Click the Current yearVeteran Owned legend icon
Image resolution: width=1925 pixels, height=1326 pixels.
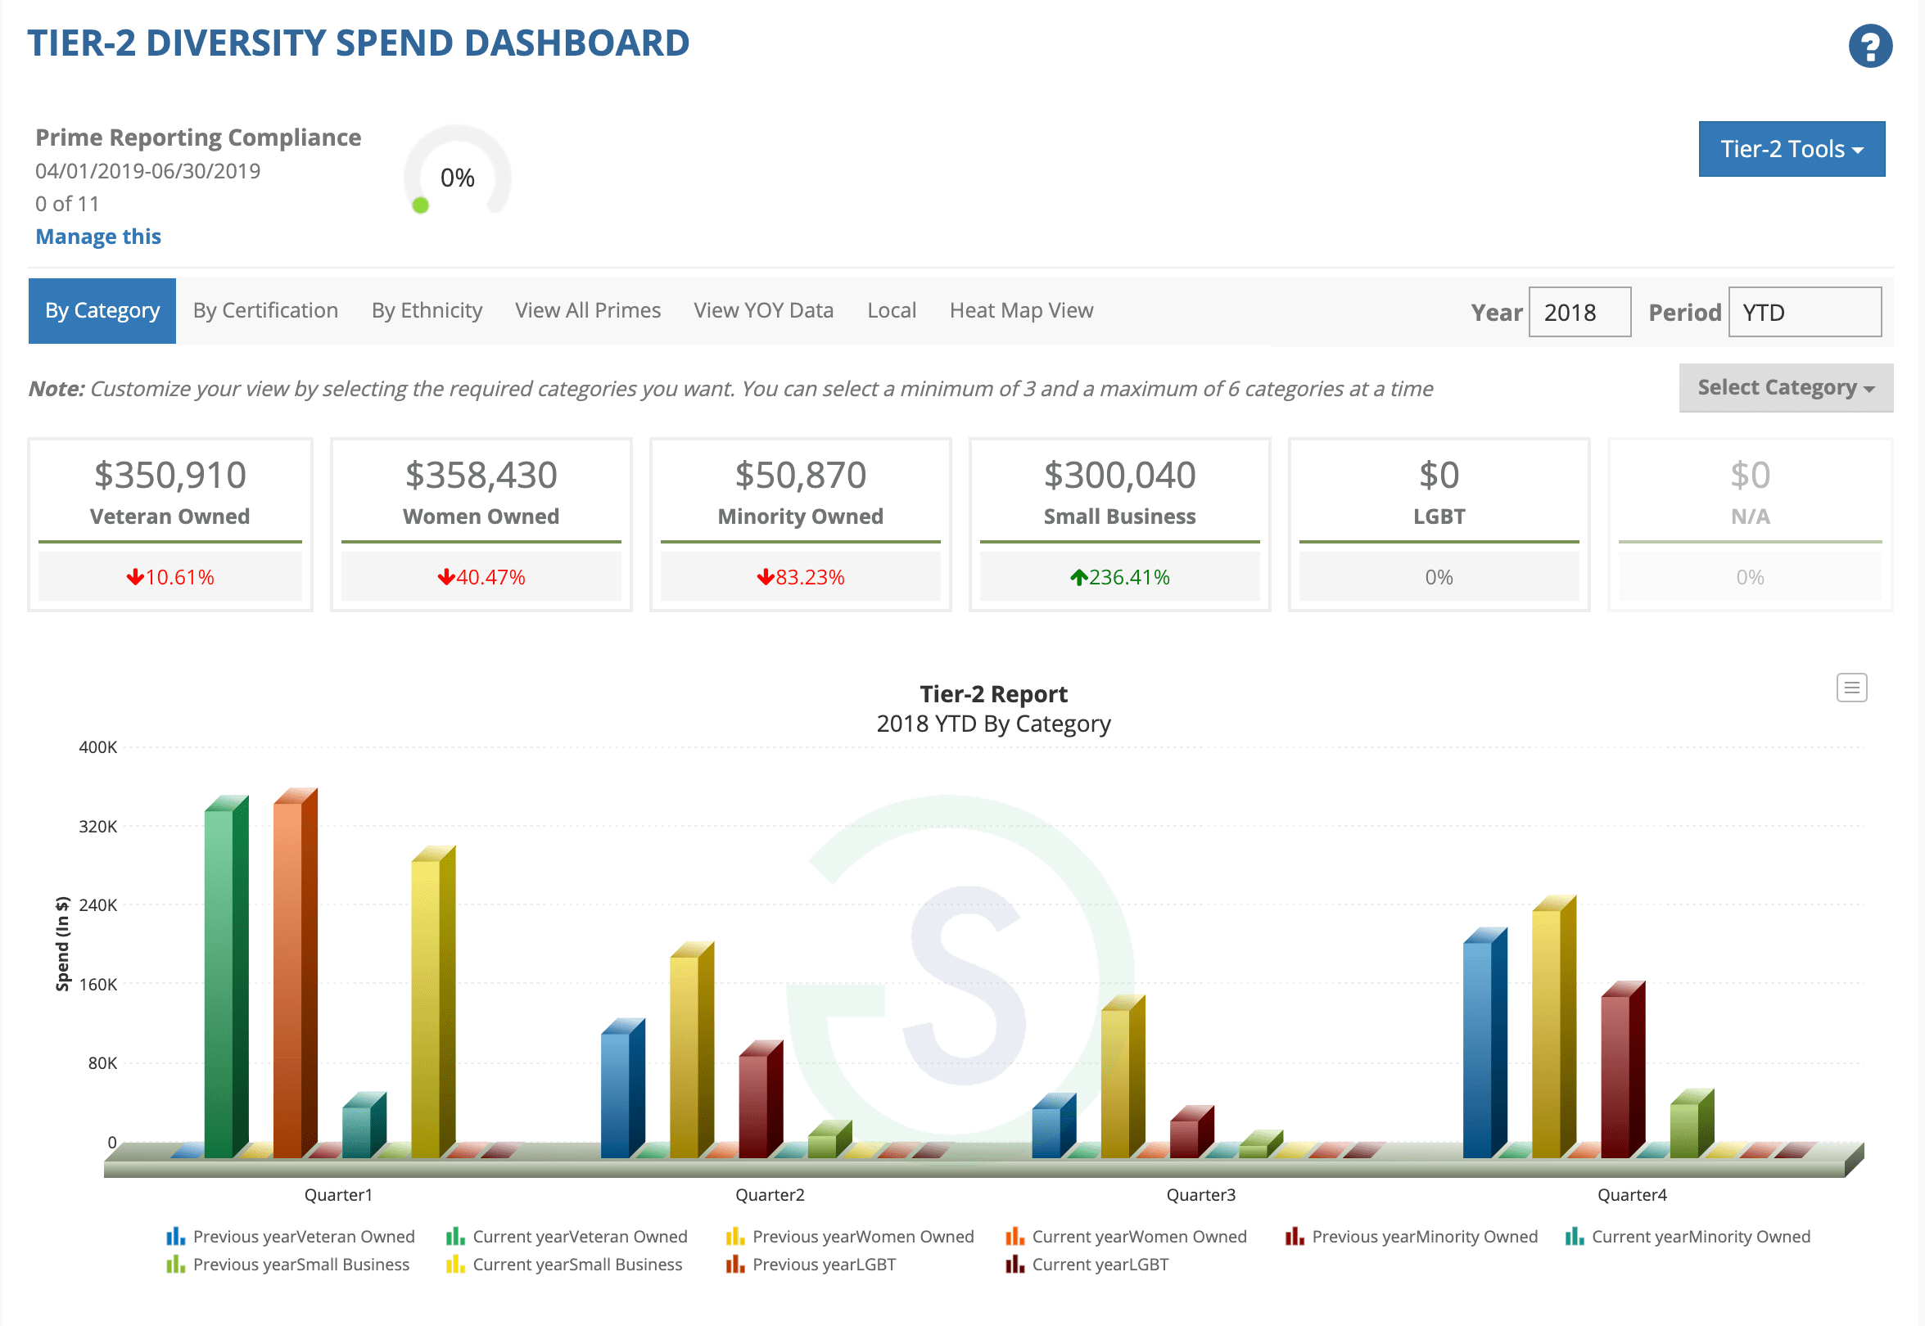454,1236
